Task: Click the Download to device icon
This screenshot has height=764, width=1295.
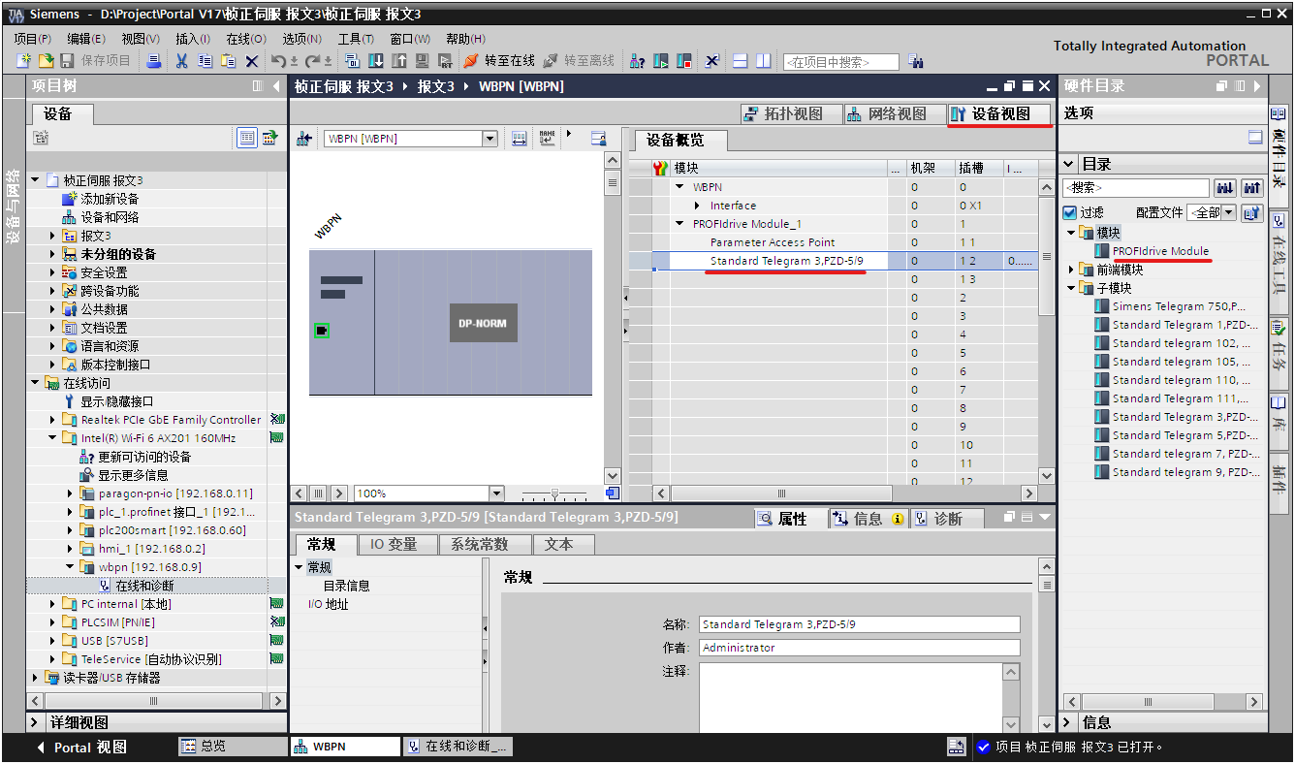Action: point(376,60)
